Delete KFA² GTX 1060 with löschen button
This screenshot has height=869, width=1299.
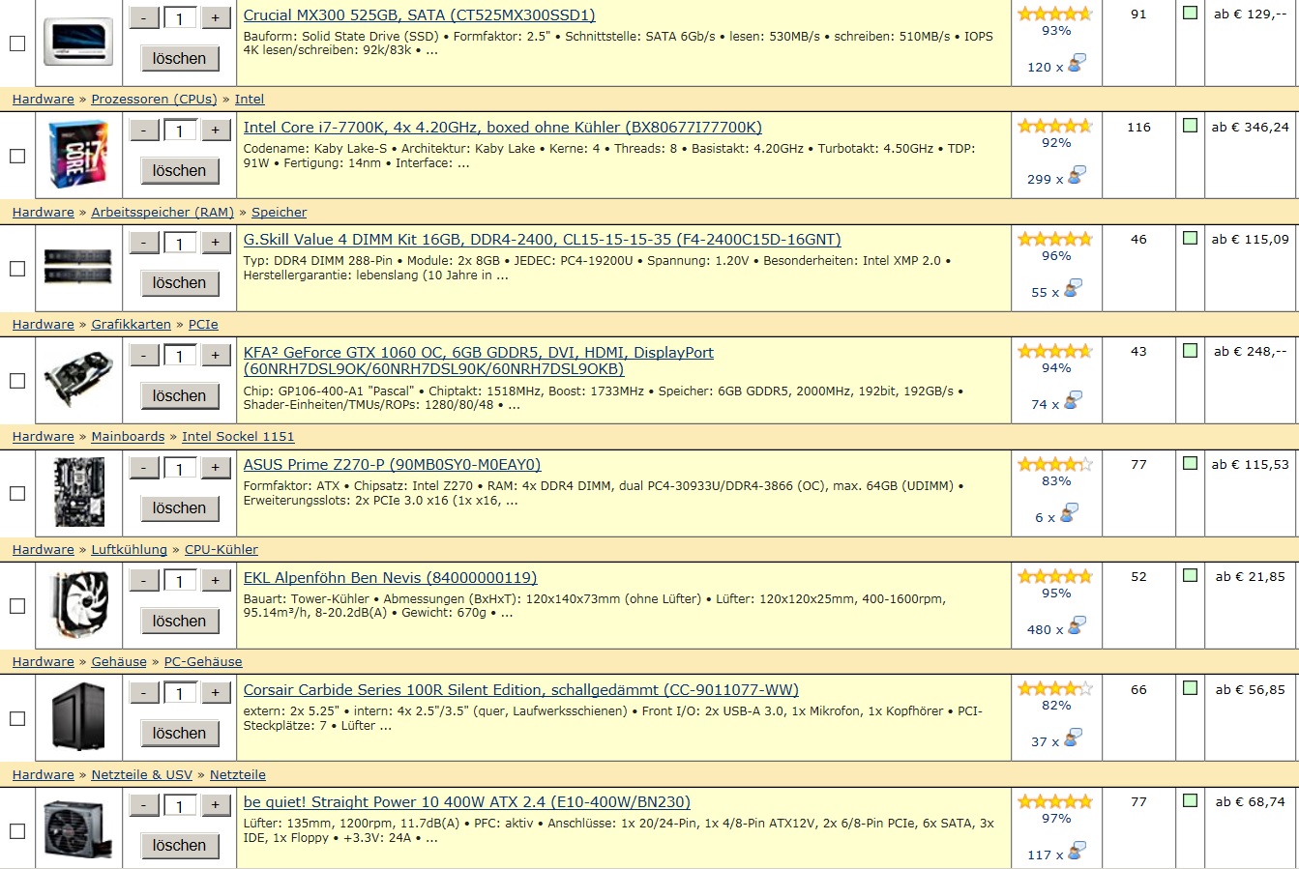click(x=179, y=395)
